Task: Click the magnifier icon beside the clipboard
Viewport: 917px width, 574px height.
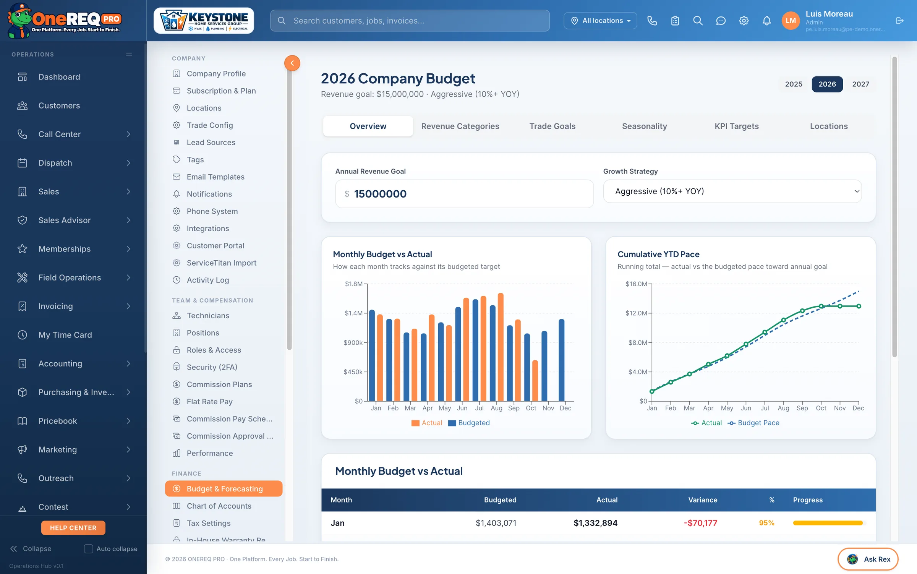Action: (698, 21)
